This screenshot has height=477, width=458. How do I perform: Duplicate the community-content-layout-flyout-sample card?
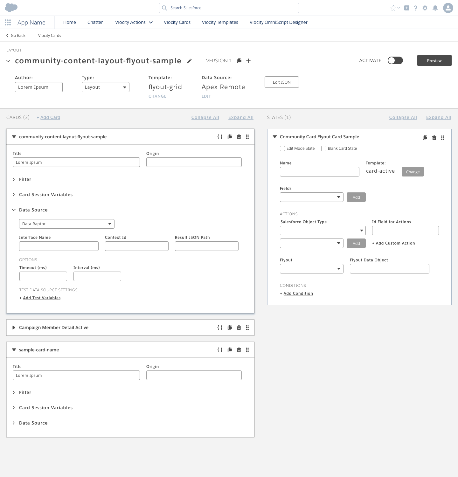(x=230, y=137)
